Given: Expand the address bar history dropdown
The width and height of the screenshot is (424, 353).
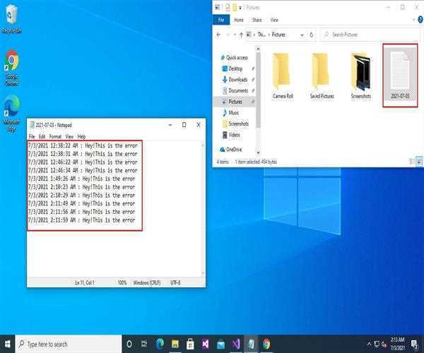Looking at the screenshot, I should (303, 34).
